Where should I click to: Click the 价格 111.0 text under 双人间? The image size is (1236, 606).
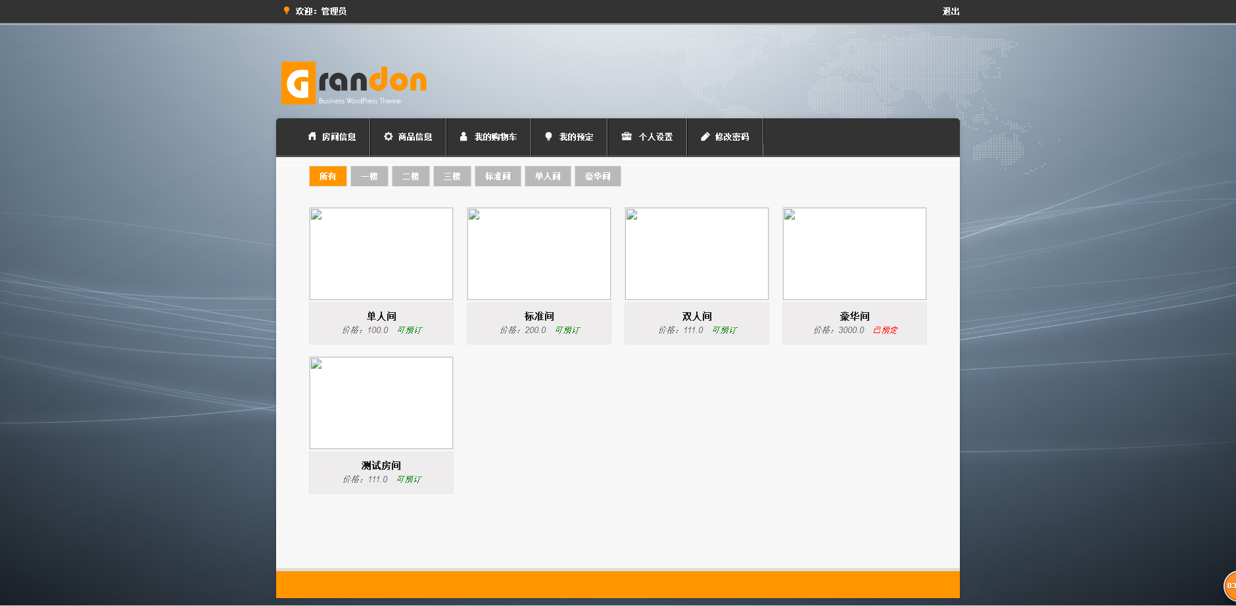point(680,330)
